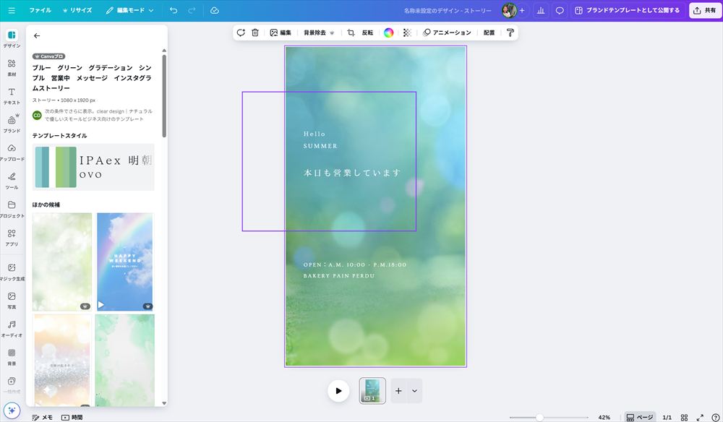Select the rainbow HAPPY WEEKEND template

[x=124, y=262]
